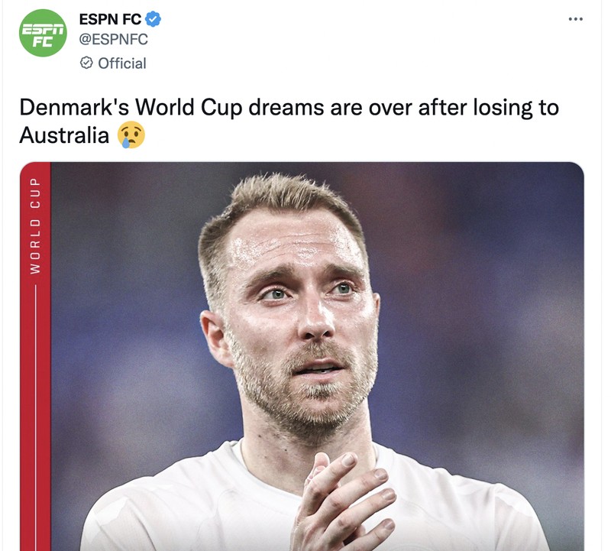
Task: Open the tweet options via the ellipsis control
Action: coord(574,18)
